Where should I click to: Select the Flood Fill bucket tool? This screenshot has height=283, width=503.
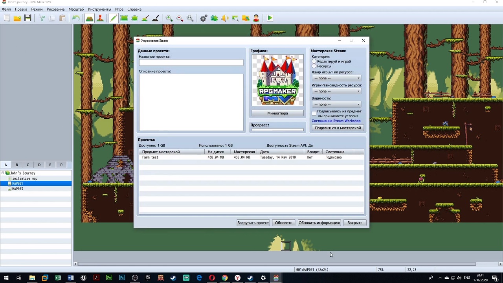pos(145,18)
